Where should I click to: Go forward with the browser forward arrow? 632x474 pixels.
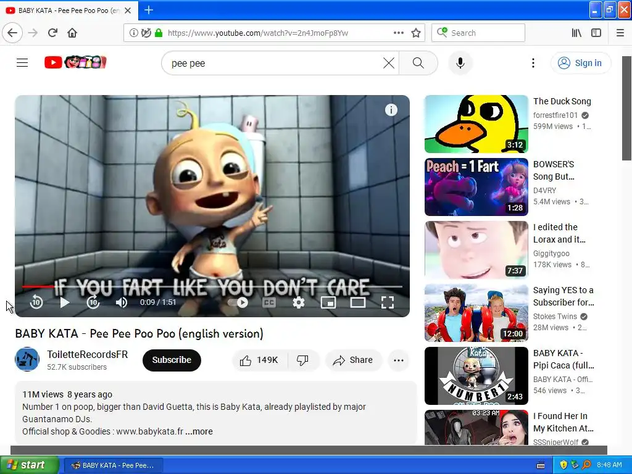(33, 33)
